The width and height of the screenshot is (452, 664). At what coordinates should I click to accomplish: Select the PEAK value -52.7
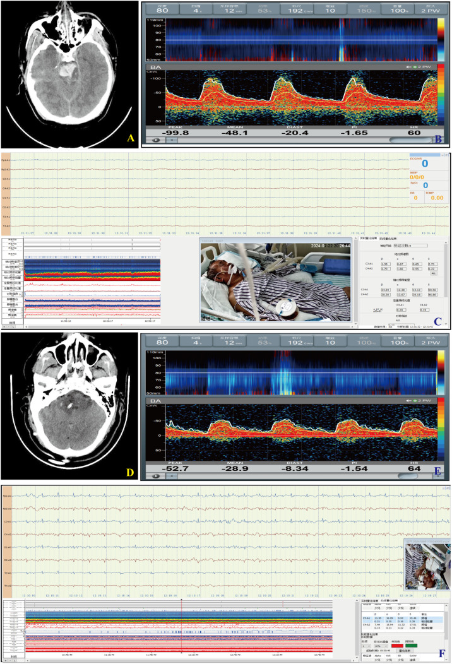point(175,468)
